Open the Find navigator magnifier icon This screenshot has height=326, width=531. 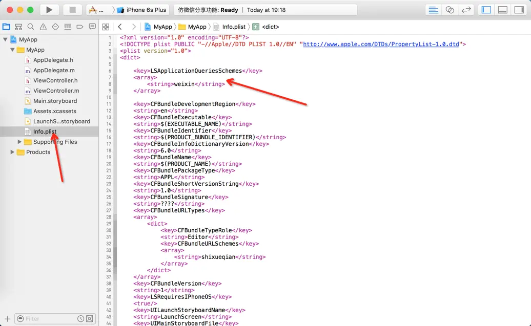31,27
